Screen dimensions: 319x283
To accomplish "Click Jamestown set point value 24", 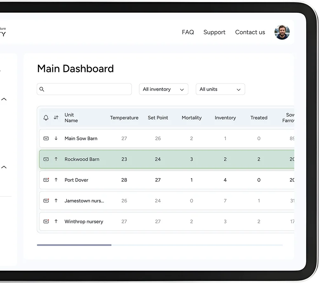I will click(158, 201).
